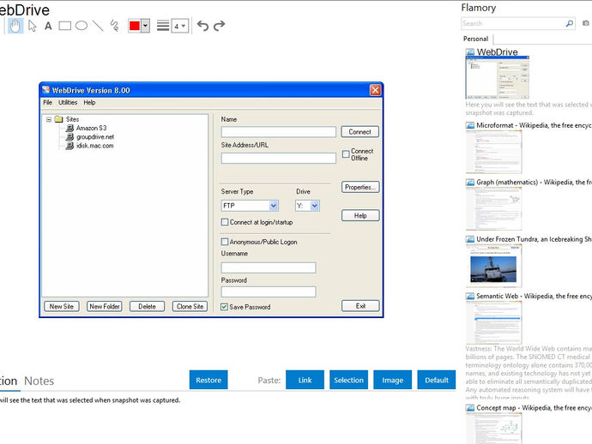Open the File menu in WebDrive

click(x=47, y=103)
